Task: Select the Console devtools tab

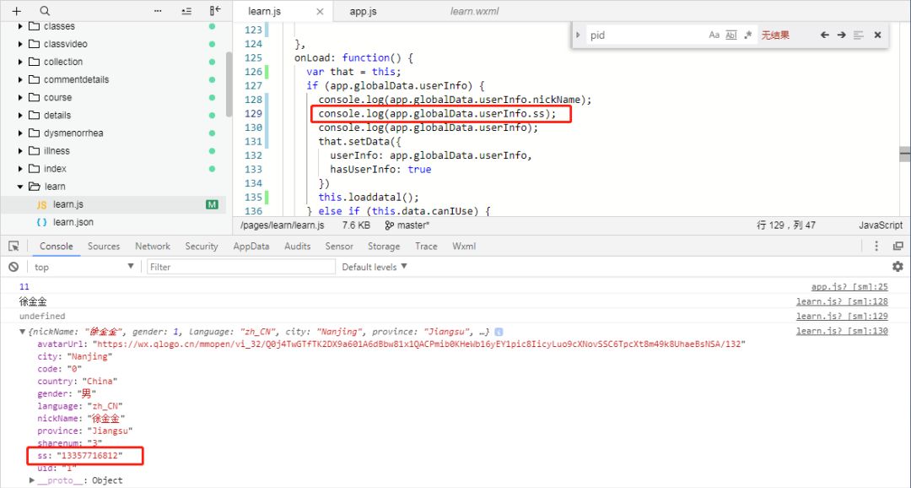Action: (57, 246)
